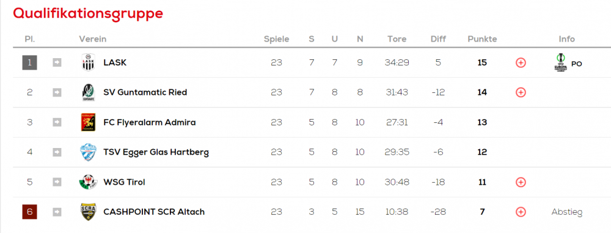
Task: Click the LASK club logo
Action: point(88,62)
